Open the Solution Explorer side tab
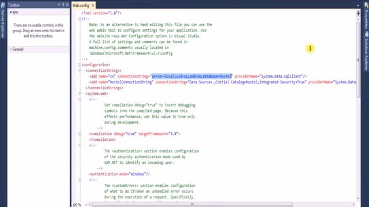Image resolution: width=369 pixels, height=207 pixels. click(367, 55)
